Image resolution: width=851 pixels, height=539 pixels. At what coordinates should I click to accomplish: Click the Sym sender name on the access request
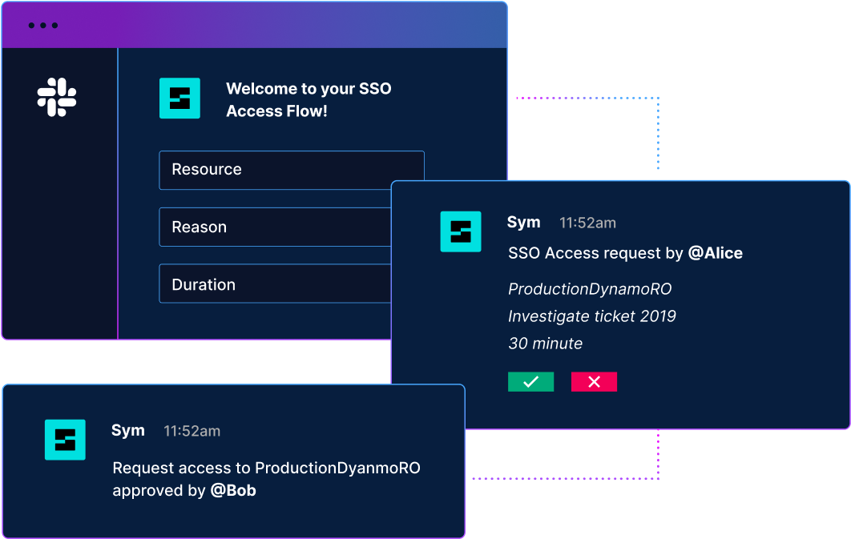click(x=524, y=223)
